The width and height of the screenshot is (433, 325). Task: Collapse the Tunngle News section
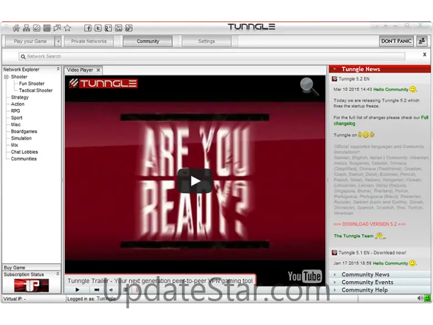pos(335,69)
